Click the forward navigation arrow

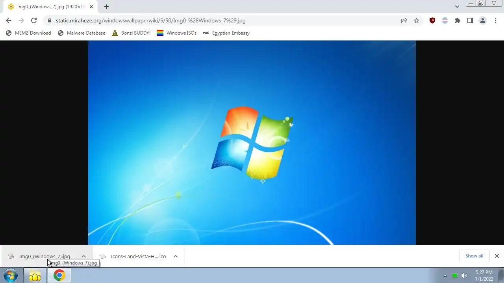coord(21,20)
